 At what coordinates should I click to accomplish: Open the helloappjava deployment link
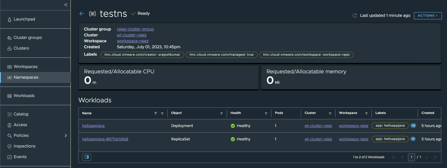point(93,126)
